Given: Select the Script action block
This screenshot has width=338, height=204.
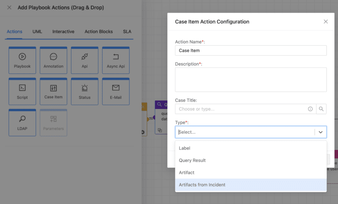Looking at the screenshot, I should point(22,91).
